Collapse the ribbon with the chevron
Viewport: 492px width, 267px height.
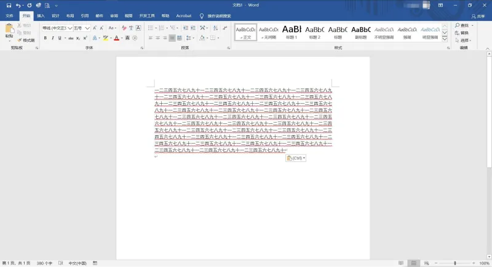coord(487,48)
